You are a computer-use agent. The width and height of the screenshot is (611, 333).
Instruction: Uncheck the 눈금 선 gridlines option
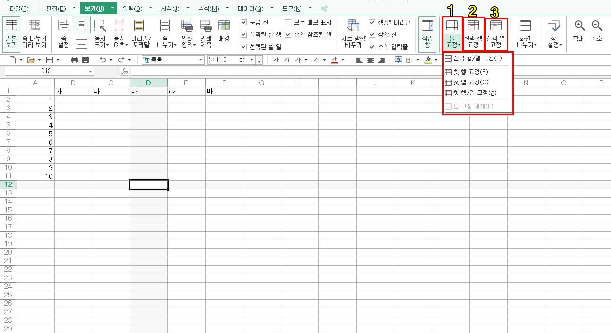tap(244, 22)
